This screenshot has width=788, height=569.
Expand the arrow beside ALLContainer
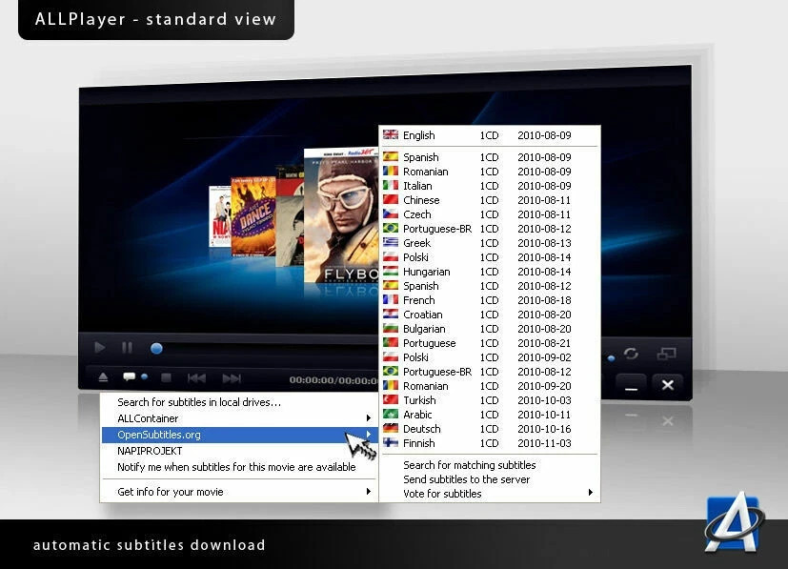coord(369,418)
